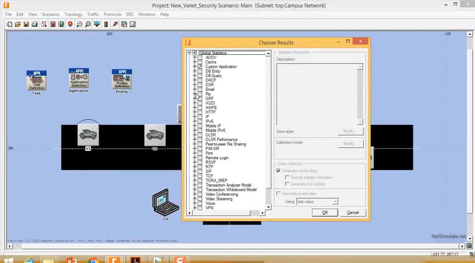This screenshot has height=263, width=475.
Task: Check the DB Entry checkbox
Action: [200, 71]
